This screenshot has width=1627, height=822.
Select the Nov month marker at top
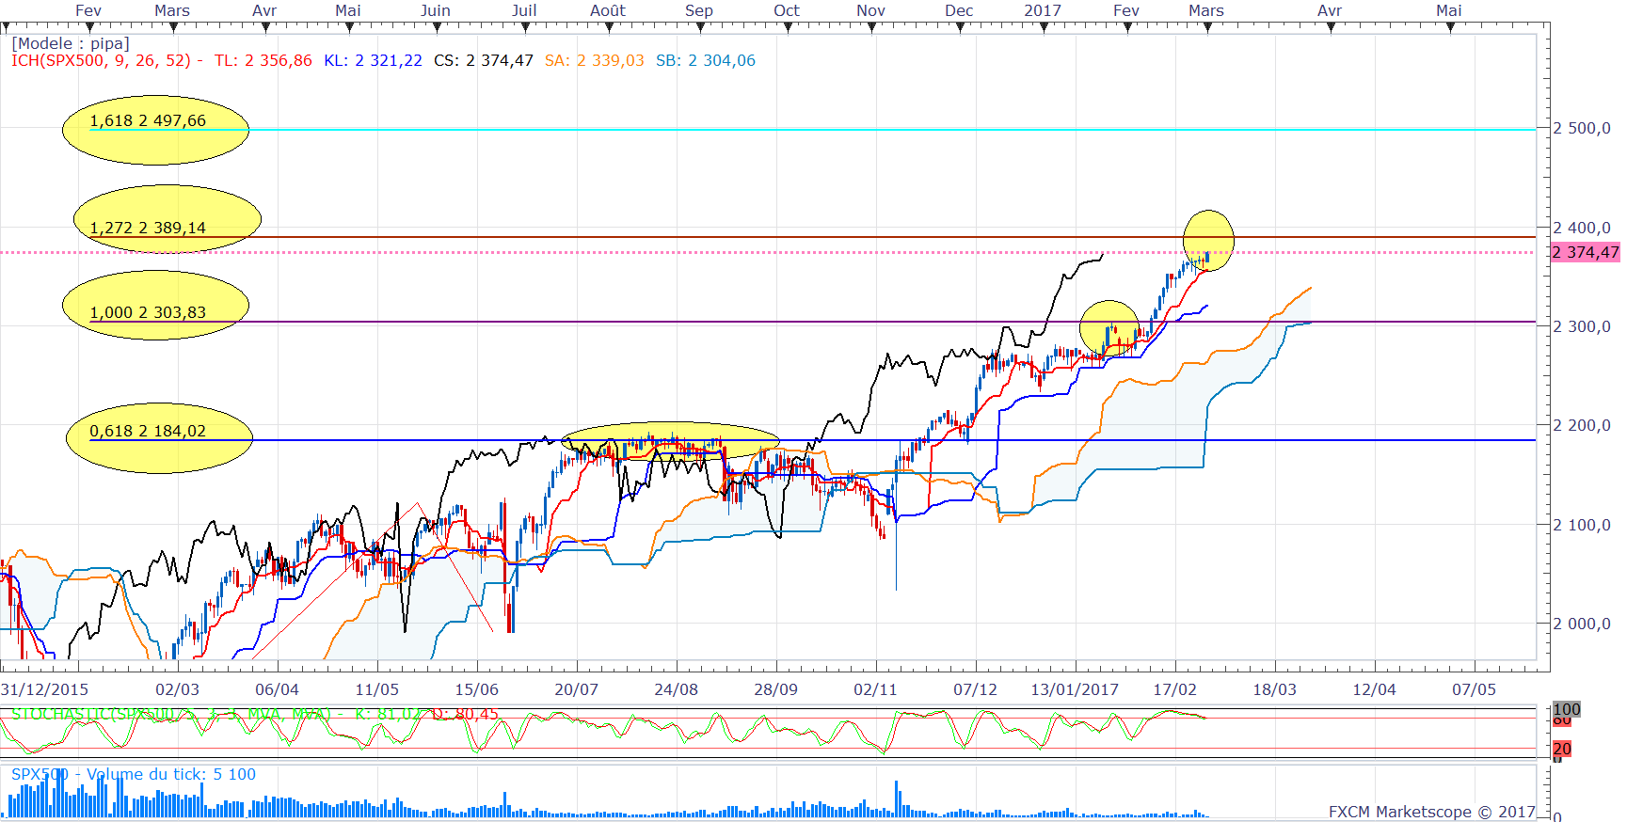tap(870, 11)
